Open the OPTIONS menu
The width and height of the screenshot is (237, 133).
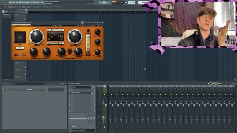click(33, 3)
